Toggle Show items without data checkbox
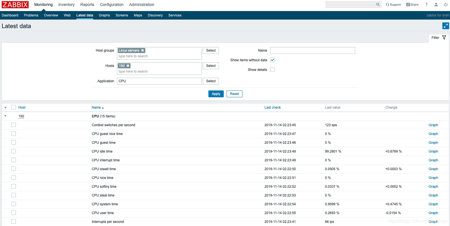 (272, 60)
